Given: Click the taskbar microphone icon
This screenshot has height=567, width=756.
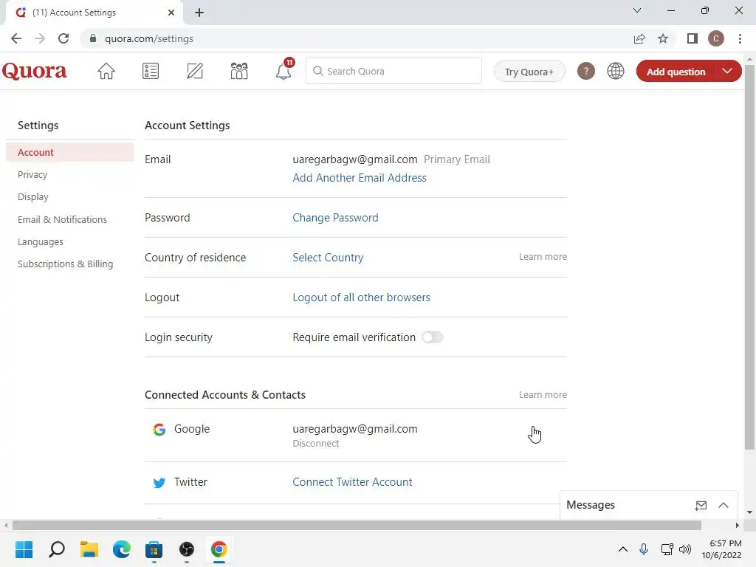Looking at the screenshot, I should pyautogui.click(x=644, y=549).
